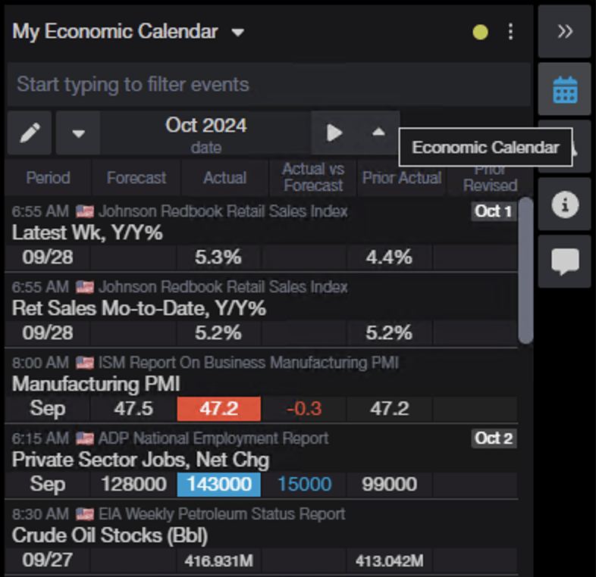Advance to next month with play arrow
The height and width of the screenshot is (577, 596).
(334, 133)
